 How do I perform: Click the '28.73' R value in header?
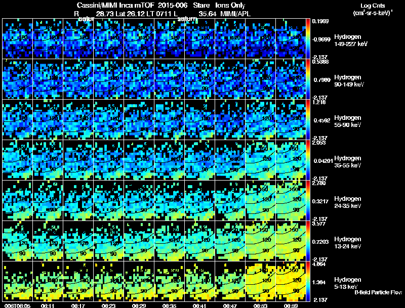coord(105,14)
